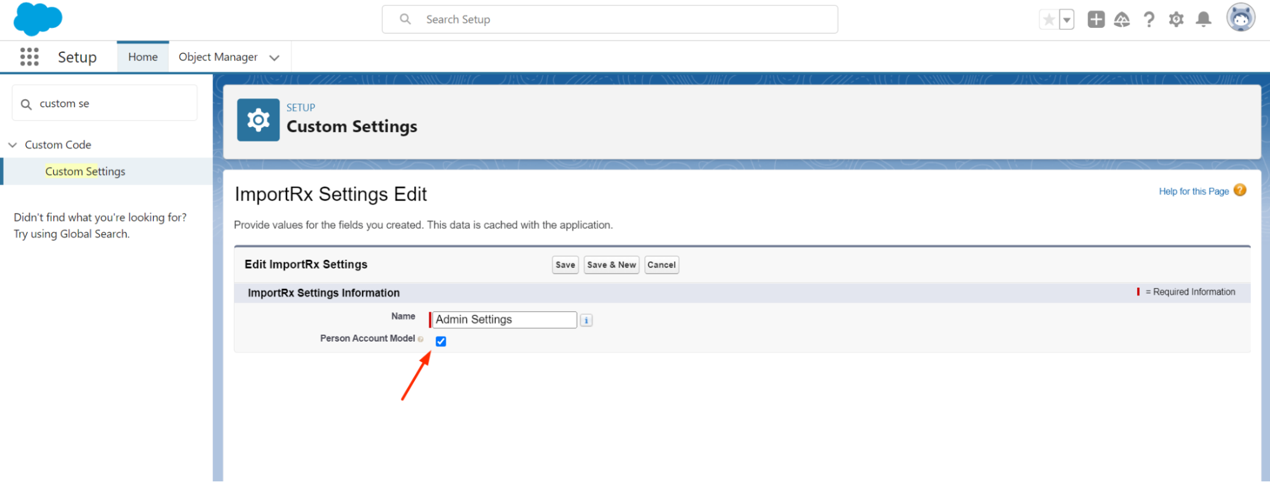Click the Name field info icon
The width and height of the screenshot is (1270, 482).
click(586, 321)
